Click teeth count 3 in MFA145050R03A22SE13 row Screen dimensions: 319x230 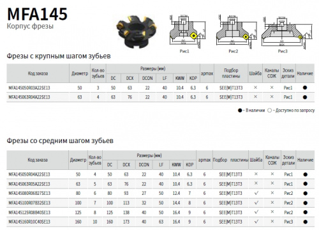[98, 88]
